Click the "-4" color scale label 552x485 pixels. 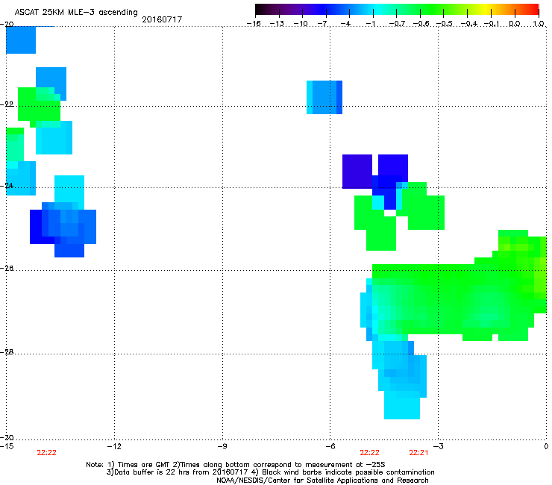coord(345,24)
